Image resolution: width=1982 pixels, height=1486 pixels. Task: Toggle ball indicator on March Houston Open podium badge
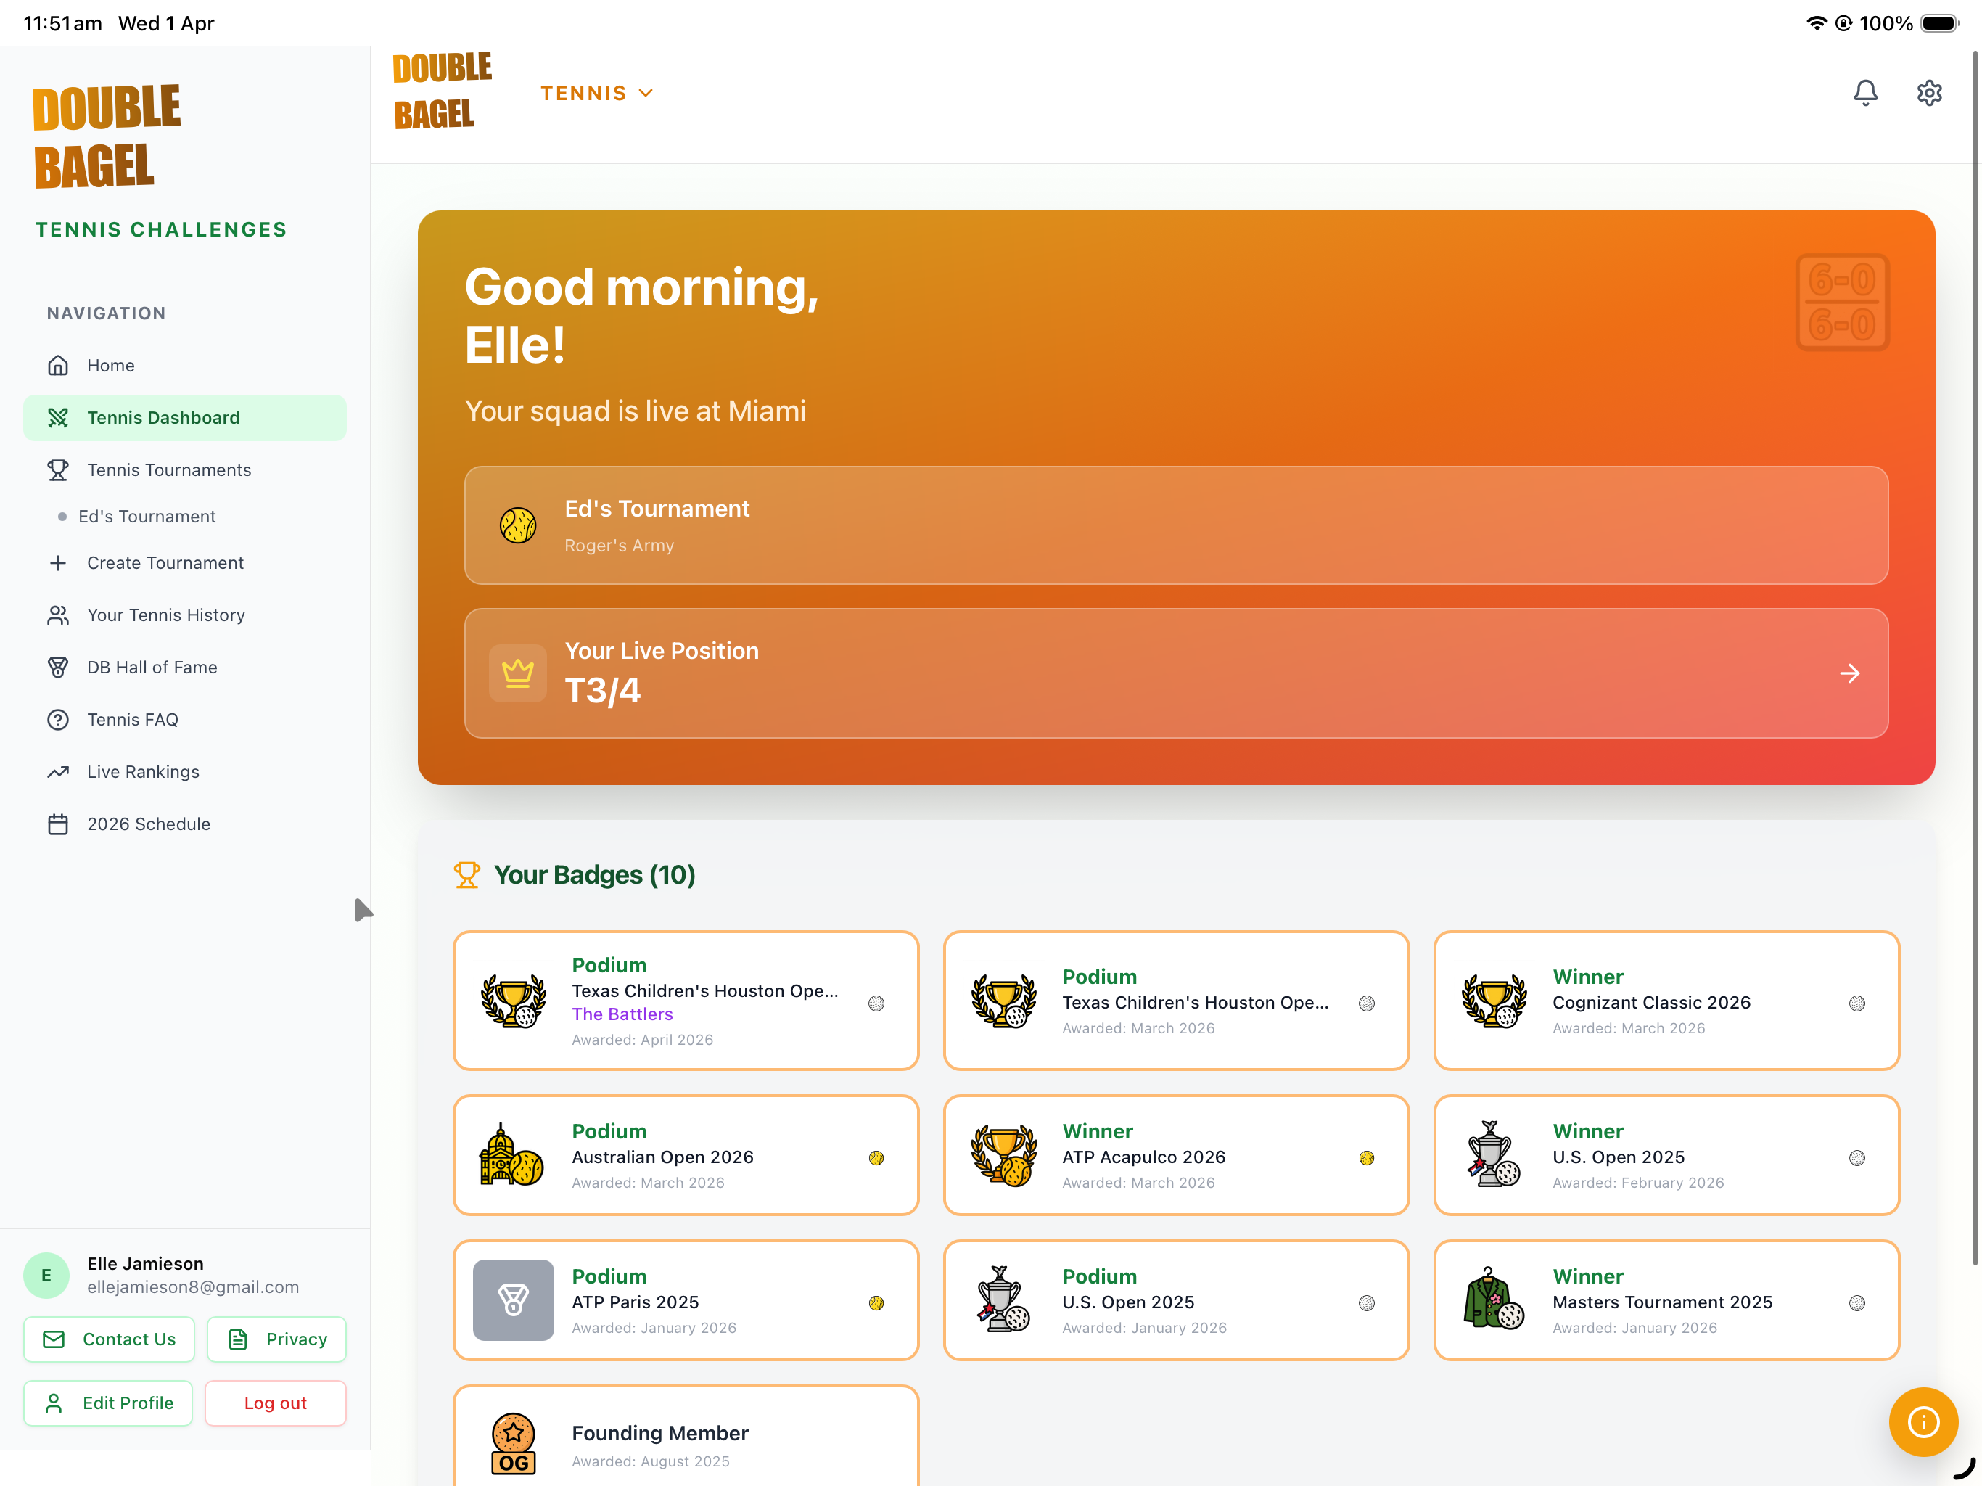(x=1366, y=1003)
